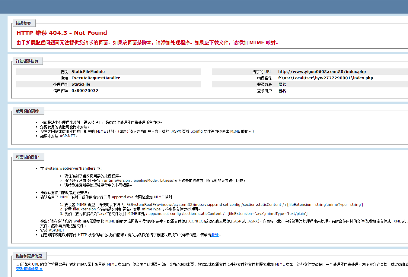
Task: Click the 链接和更多信息 section header
Action: (29, 256)
